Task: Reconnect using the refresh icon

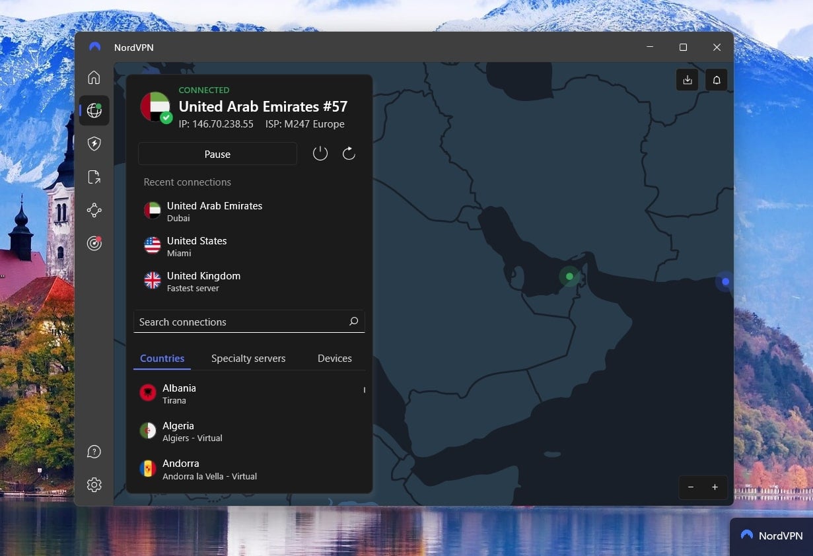Action: tap(349, 153)
